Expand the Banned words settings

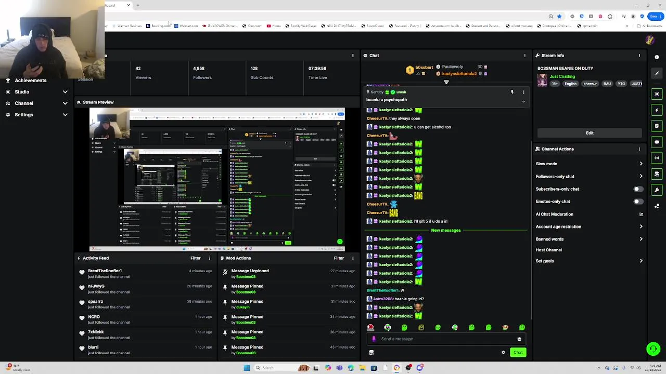(641, 239)
